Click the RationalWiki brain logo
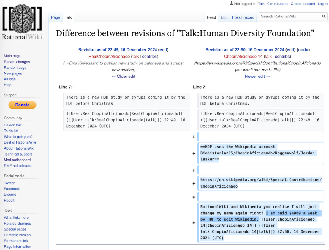 click(x=22, y=22)
